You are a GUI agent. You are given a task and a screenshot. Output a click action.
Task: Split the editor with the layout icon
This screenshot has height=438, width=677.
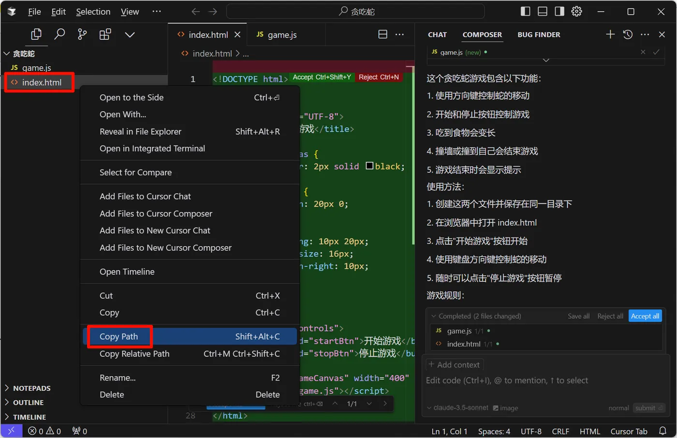click(x=383, y=34)
